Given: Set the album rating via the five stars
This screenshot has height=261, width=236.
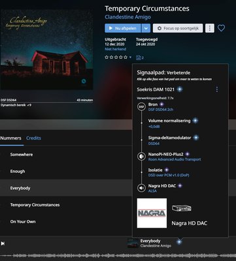Looking at the screenshot, I should [116, 57].
